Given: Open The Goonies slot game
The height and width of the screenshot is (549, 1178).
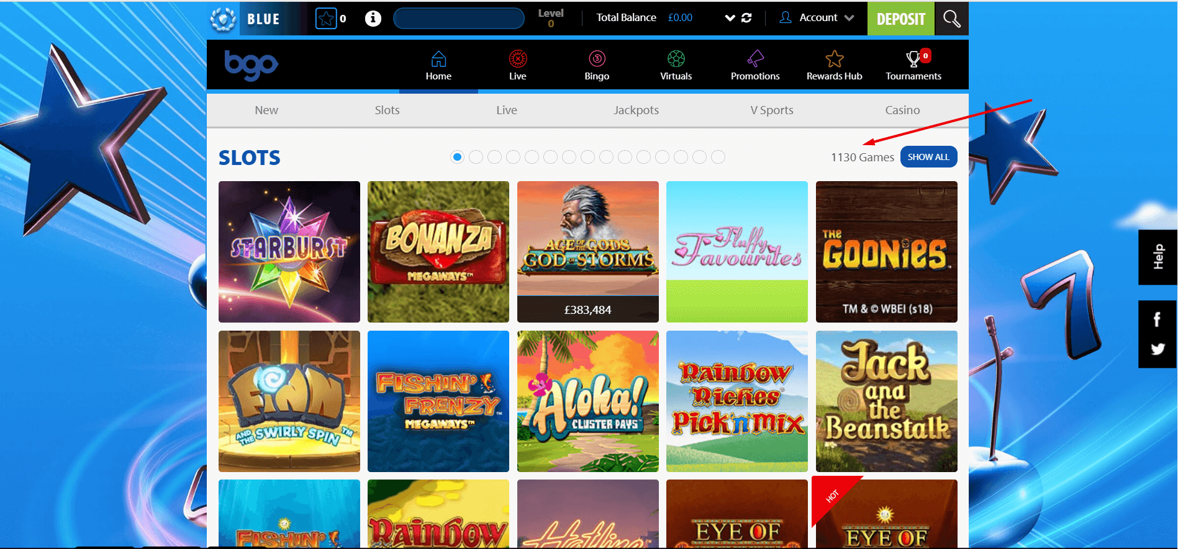Looking at the screenshot, I should (887, 252).
